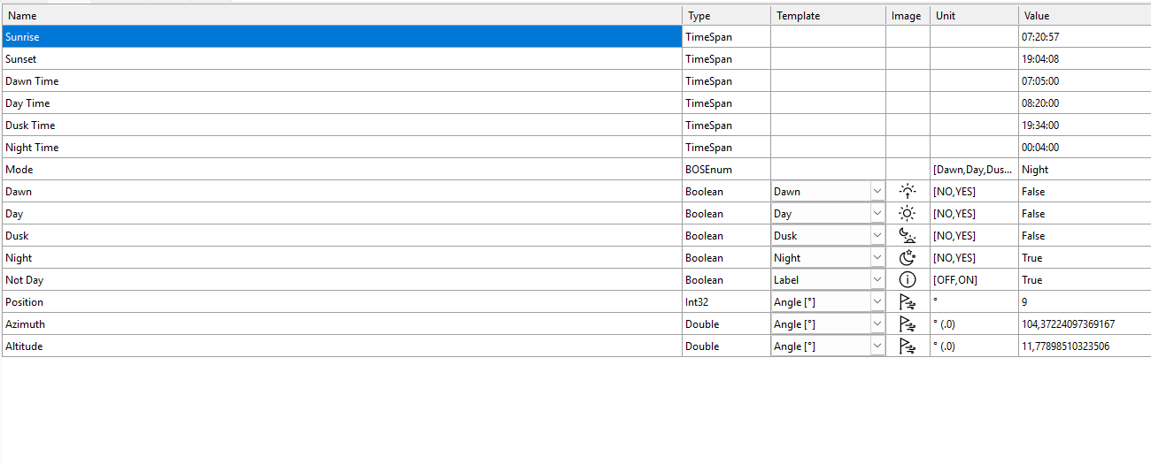Click the wind flag icon in Azimuth row
This screenshot has height=464, width=1151.
pos(908,323)
